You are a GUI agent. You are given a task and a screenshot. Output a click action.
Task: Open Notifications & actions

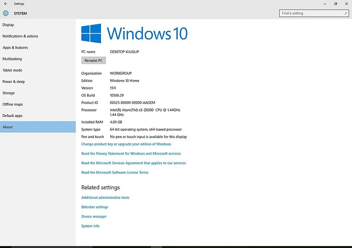pos(38,36)
